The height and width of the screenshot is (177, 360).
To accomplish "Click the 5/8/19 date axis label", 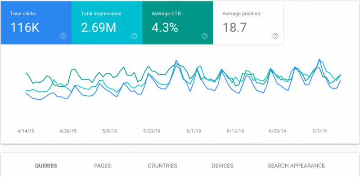I will pyautogui.click(x=110, y=131).
